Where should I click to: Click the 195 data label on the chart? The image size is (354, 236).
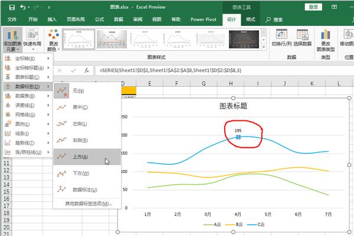point(238,130)
